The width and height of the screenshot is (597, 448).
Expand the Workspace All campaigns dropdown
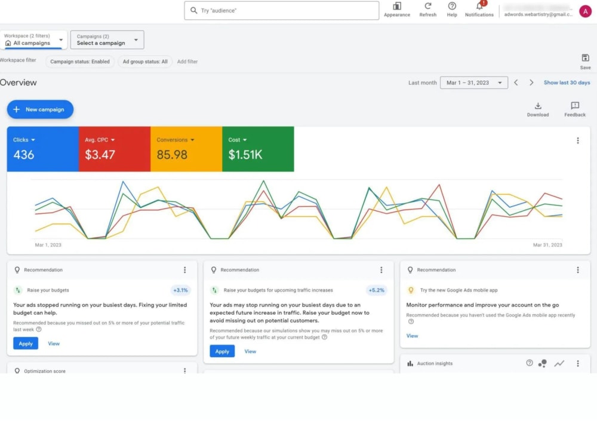click(33, 39)
